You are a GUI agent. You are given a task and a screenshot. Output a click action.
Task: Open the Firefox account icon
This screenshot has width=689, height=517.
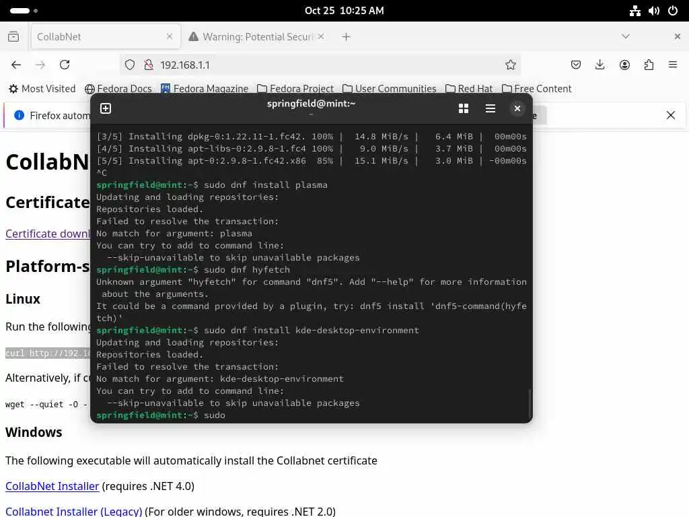click(624, 65)
